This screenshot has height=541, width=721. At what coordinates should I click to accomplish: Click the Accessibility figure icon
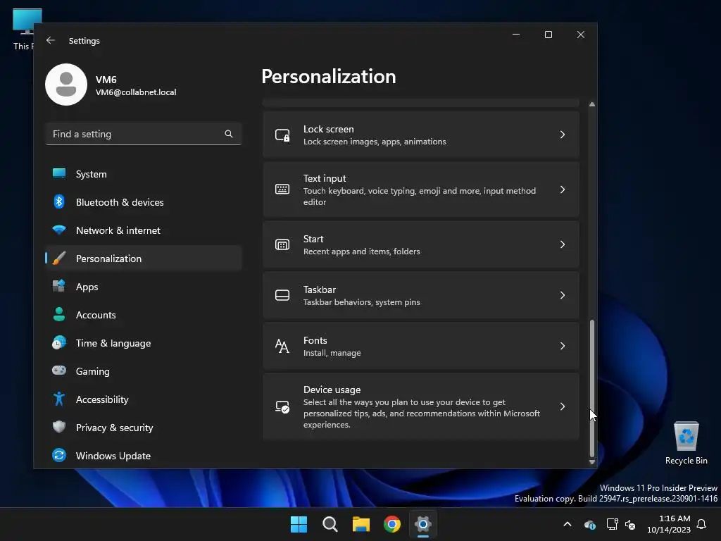point(59,399)
